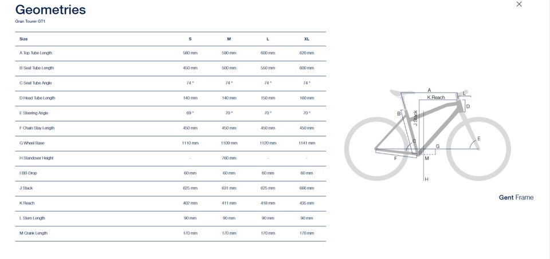Image resolution: width=550 pixels, height=259 pixels.
Task: Click the Geometries heading
Action: [x=50, y=10]
